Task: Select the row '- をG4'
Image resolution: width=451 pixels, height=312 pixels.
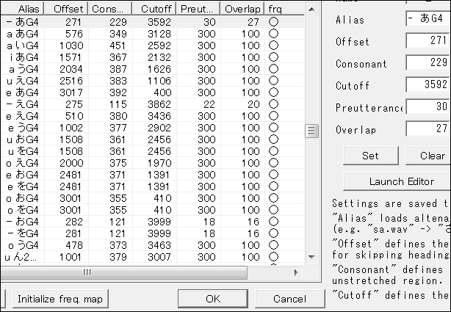Action: (x=152, y=233)
